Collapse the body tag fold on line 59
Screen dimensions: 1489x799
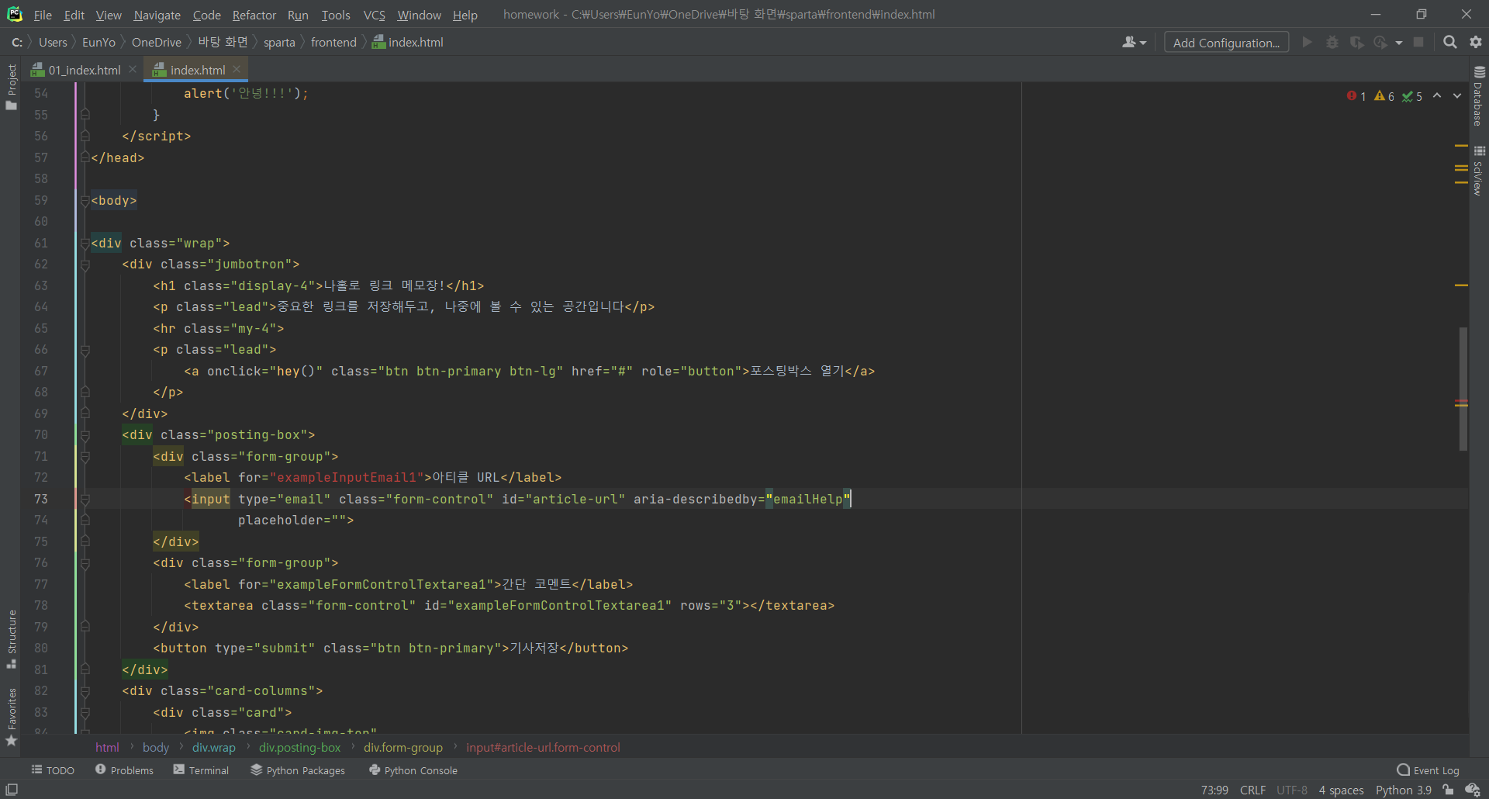85,201
